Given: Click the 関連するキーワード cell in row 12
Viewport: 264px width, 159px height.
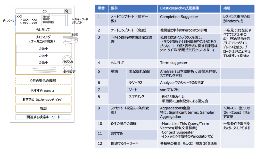Looking at the screenshot, I should click(133, 144).
